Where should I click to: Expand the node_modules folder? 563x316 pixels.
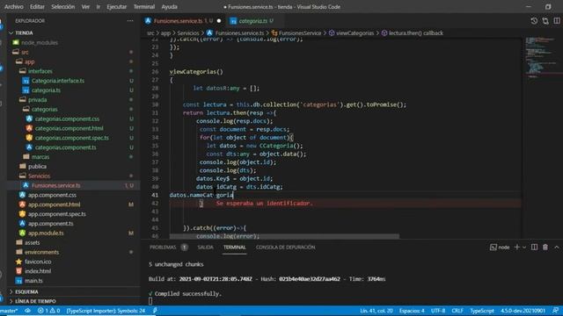[39, 42]
